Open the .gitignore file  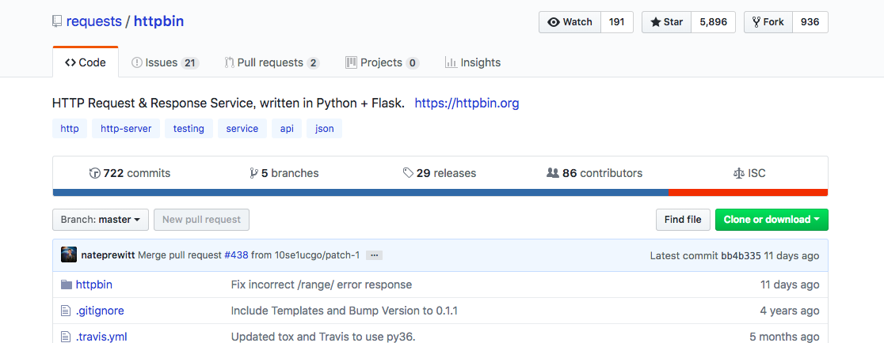pos(100,311)
